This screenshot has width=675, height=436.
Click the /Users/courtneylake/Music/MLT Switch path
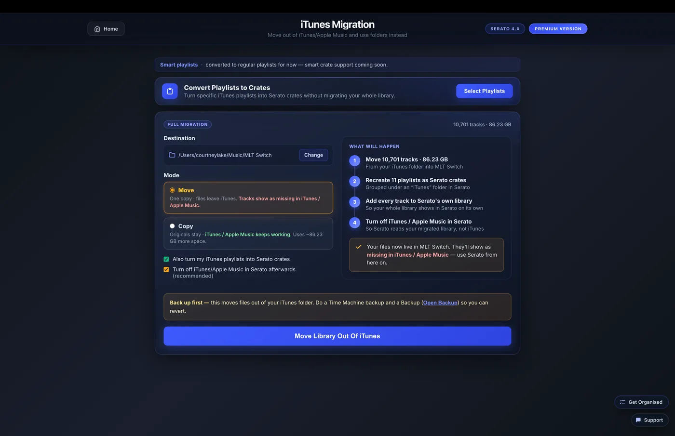225,155
